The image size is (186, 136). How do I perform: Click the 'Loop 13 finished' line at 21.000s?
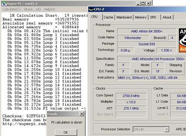pyautogui.click(x=44, y=81)
